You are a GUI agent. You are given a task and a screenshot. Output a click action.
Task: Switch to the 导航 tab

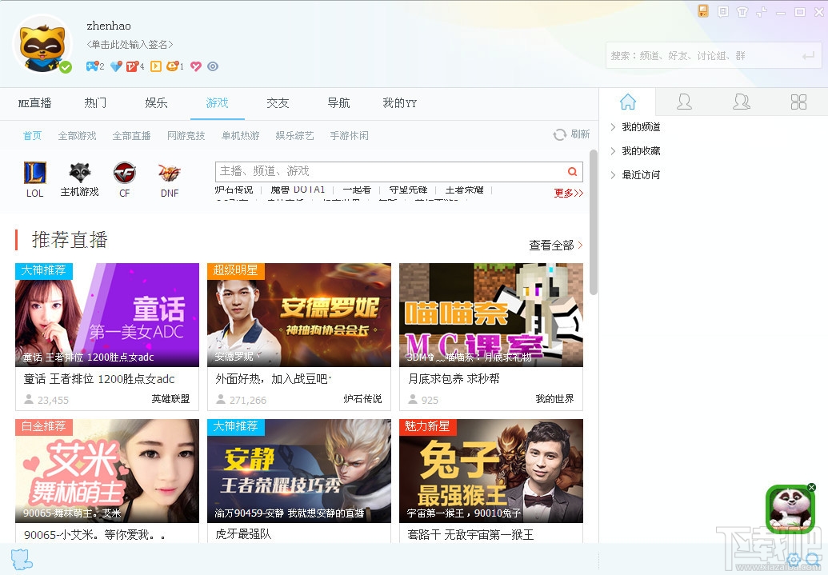pos(338,103)
